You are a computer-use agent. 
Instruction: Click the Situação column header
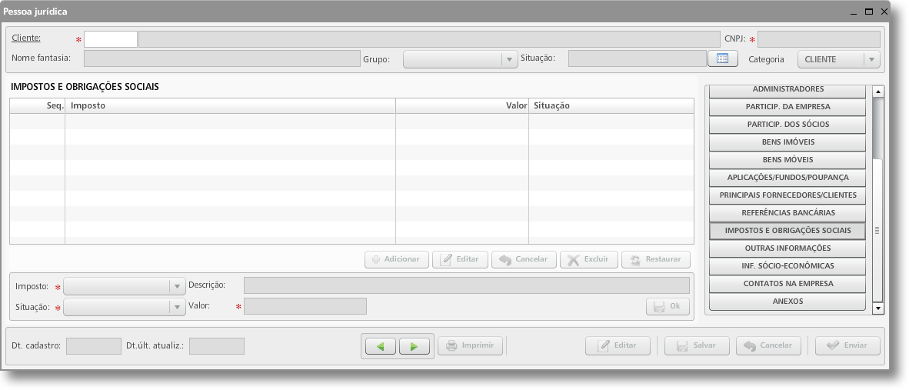(x=611, y=105)
